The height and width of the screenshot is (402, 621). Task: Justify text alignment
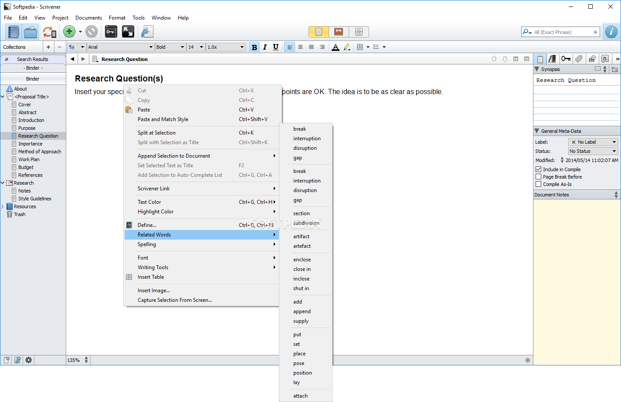click(311, 47)
